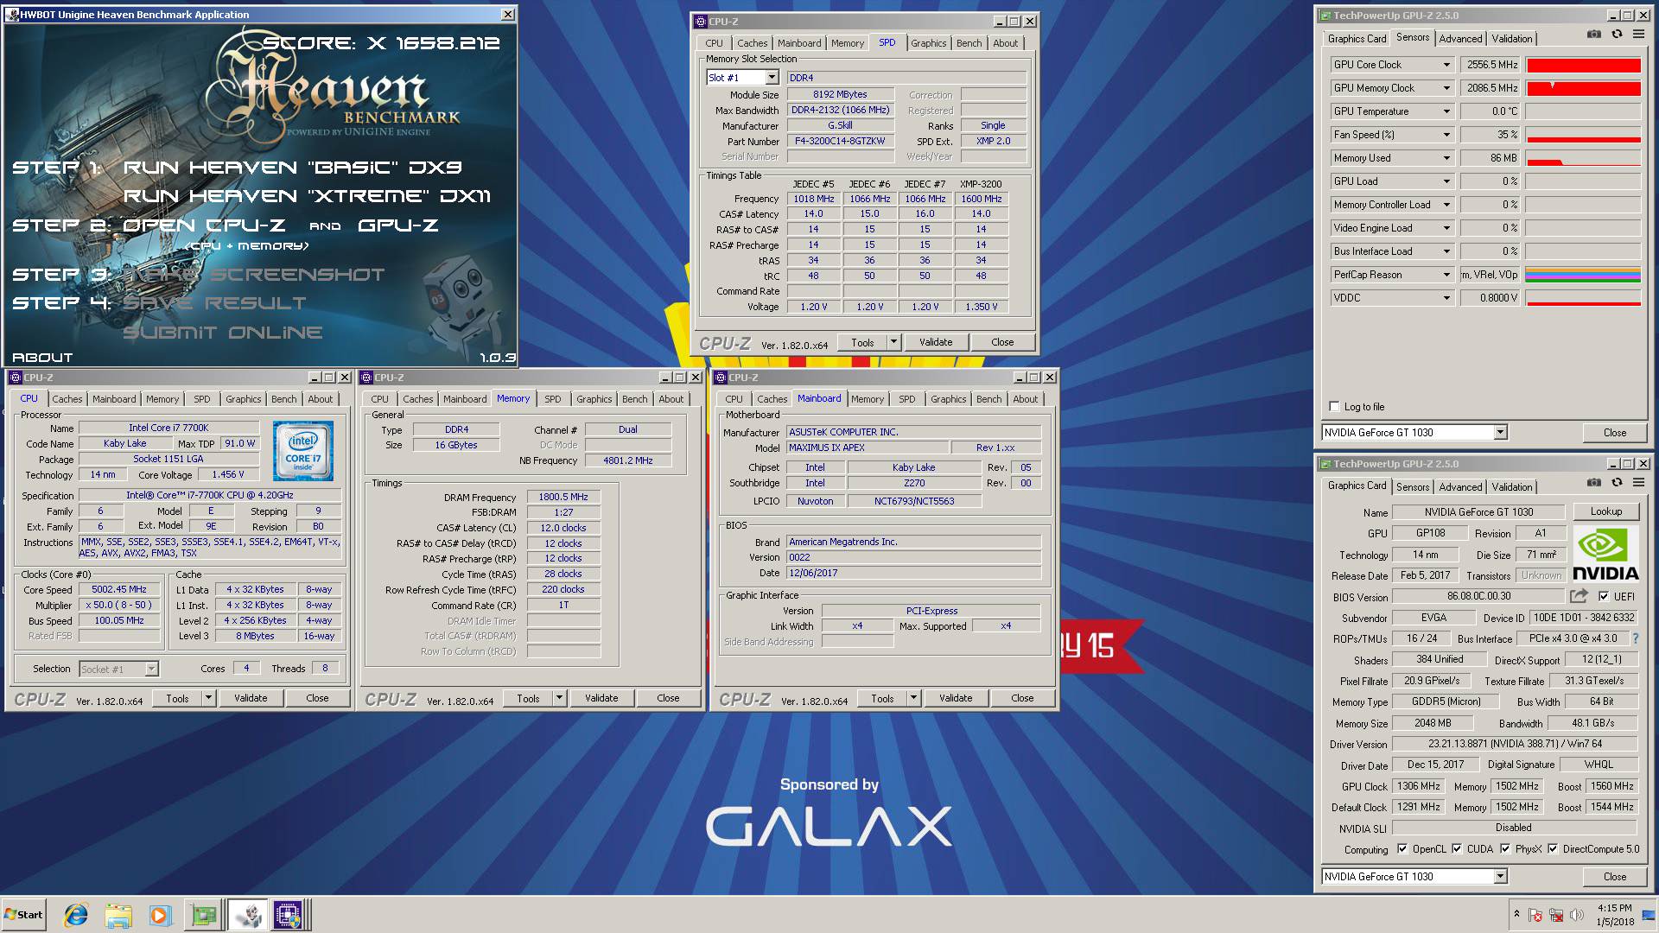Click the Lookup button in GPU-Z

tap(1605, 511)
